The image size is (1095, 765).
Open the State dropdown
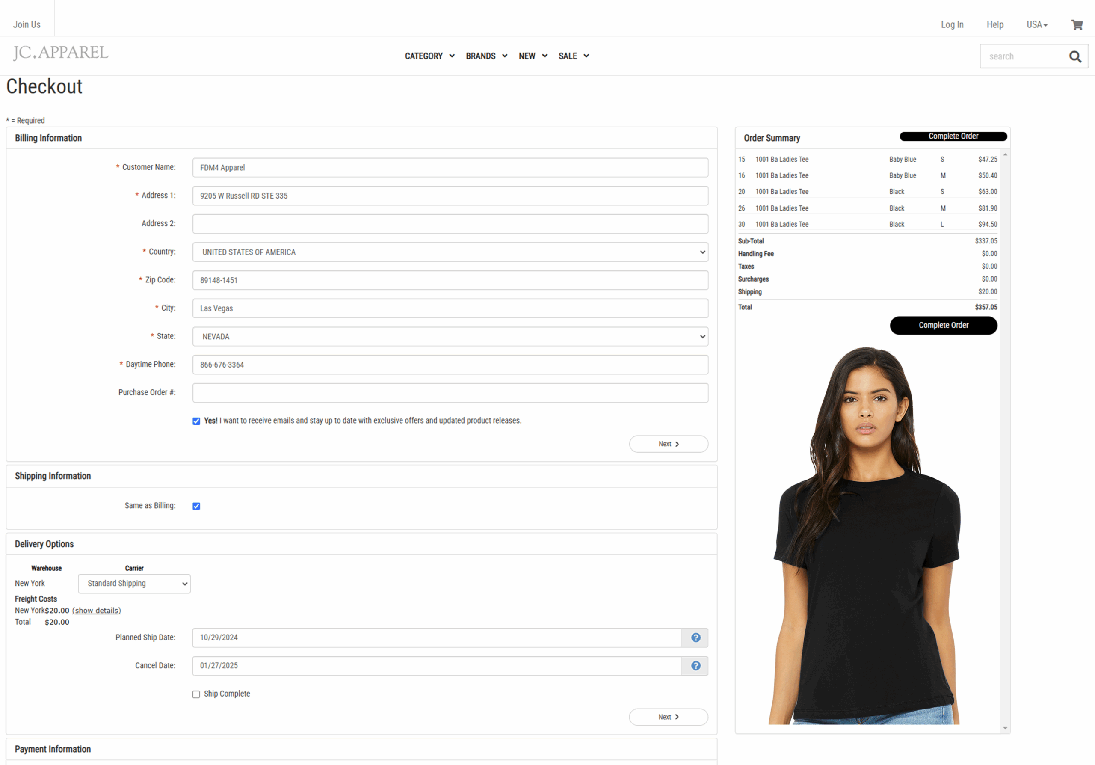coord(450,337)
